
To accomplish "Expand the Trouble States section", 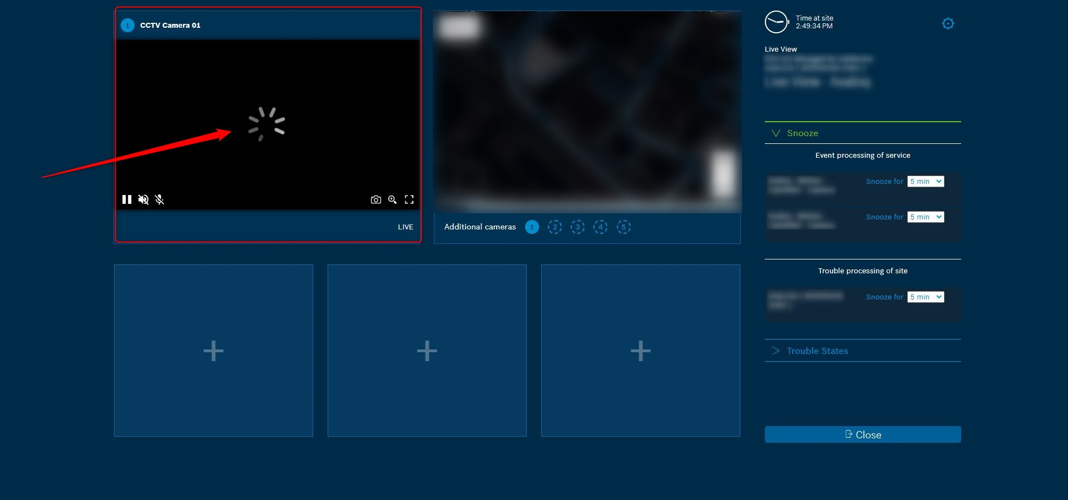I will tap(817, 351).
